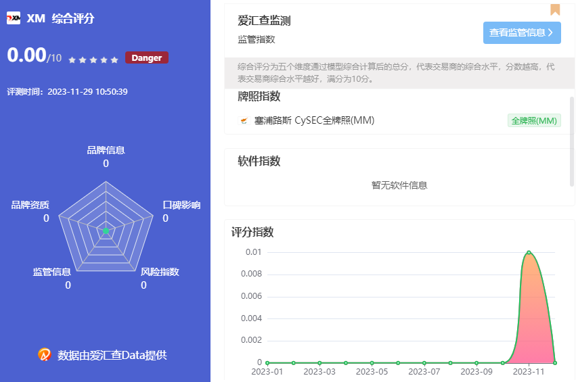
Task: Click the XM broker logo icon
Action: 14,18
